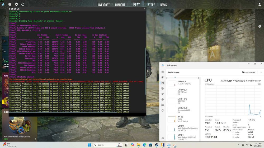Click the Up time 0:00:35:04 value

point(211,137)
